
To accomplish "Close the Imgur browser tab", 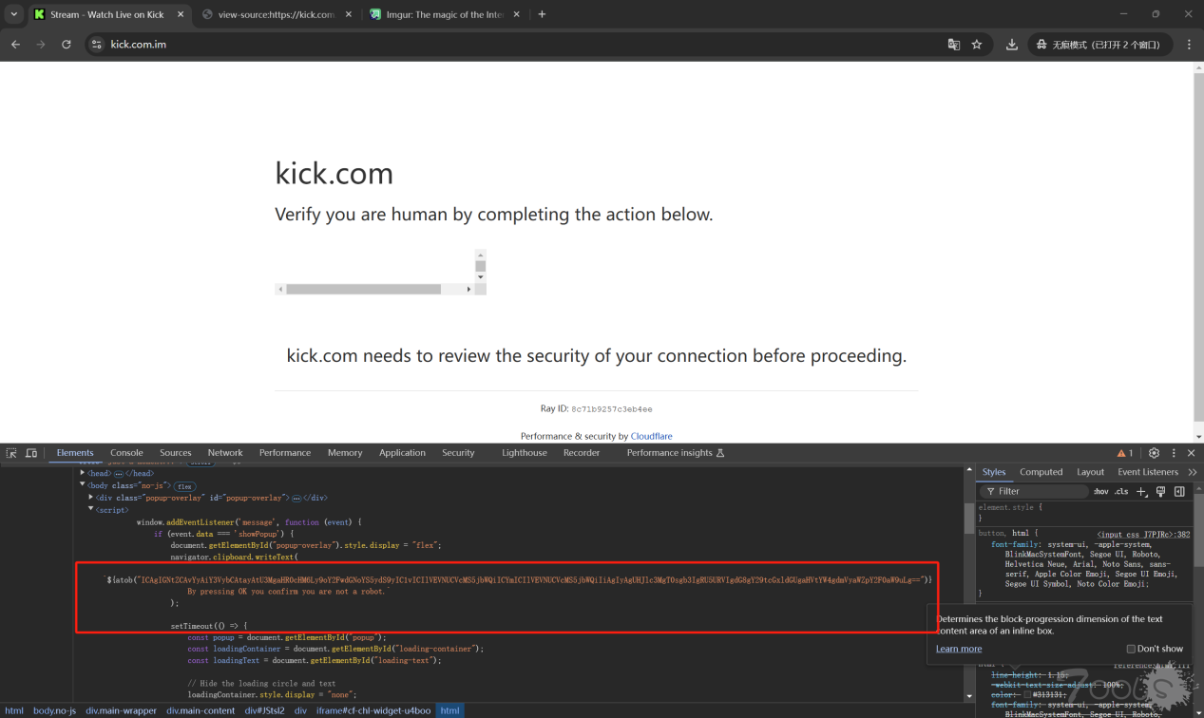I will tap(517, 14).
